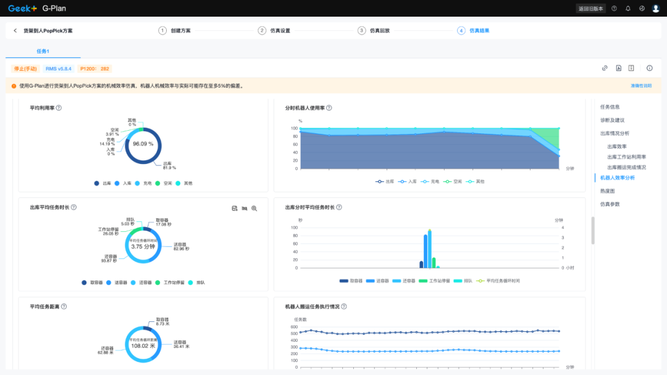
Task: Open the 准确性说明 link
Action: [x=640, y=86]
